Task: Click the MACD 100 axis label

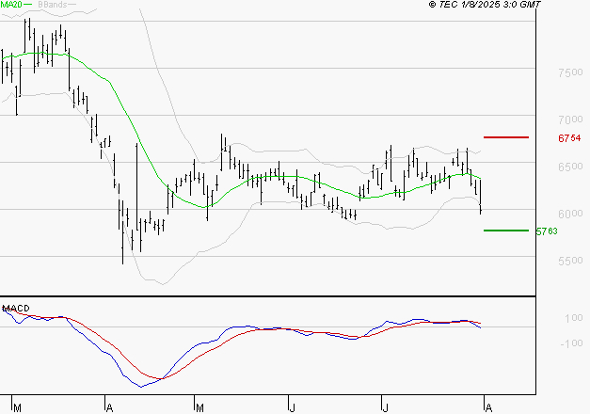Action: click(x=574, y=318)
